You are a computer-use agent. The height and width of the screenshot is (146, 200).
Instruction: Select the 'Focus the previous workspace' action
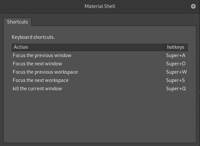pos(45,72)
